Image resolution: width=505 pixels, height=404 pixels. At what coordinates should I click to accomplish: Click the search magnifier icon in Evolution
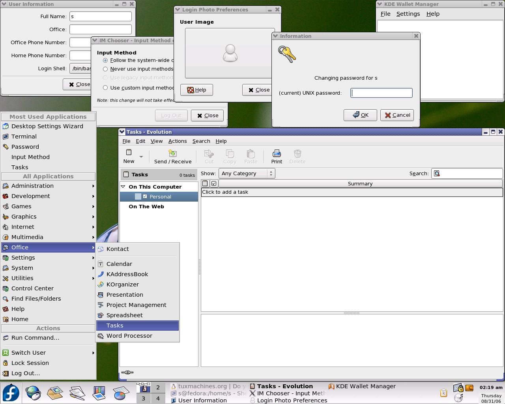437,174
